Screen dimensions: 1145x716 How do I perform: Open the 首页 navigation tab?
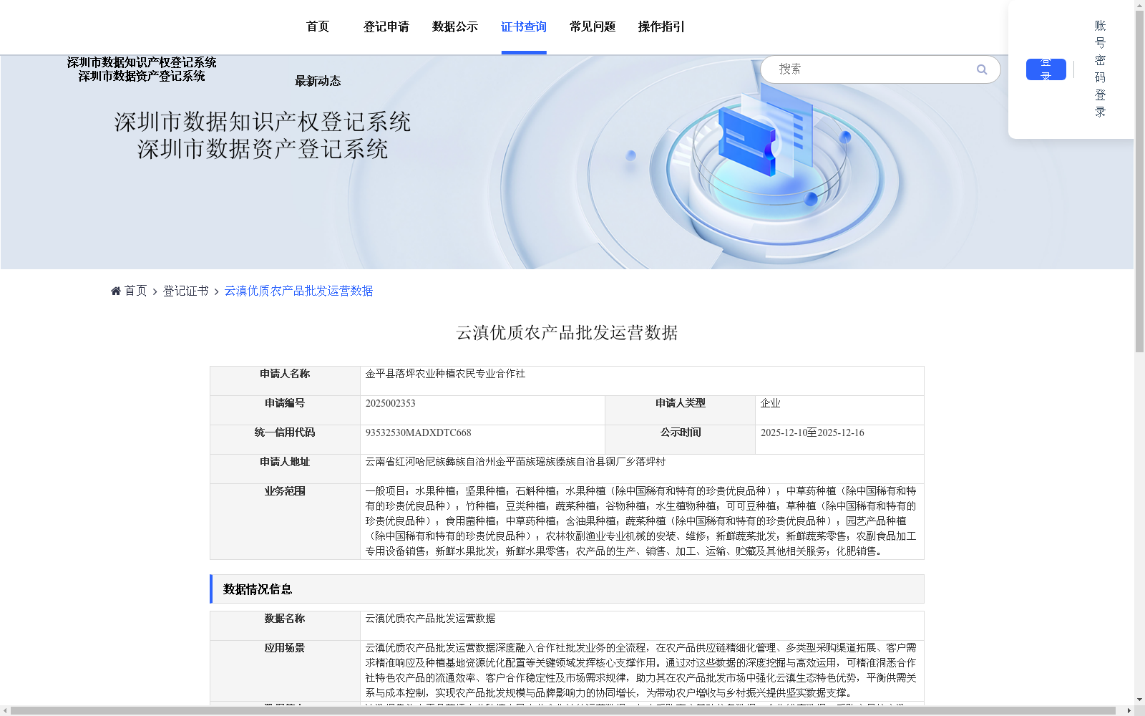click(318, 26)
